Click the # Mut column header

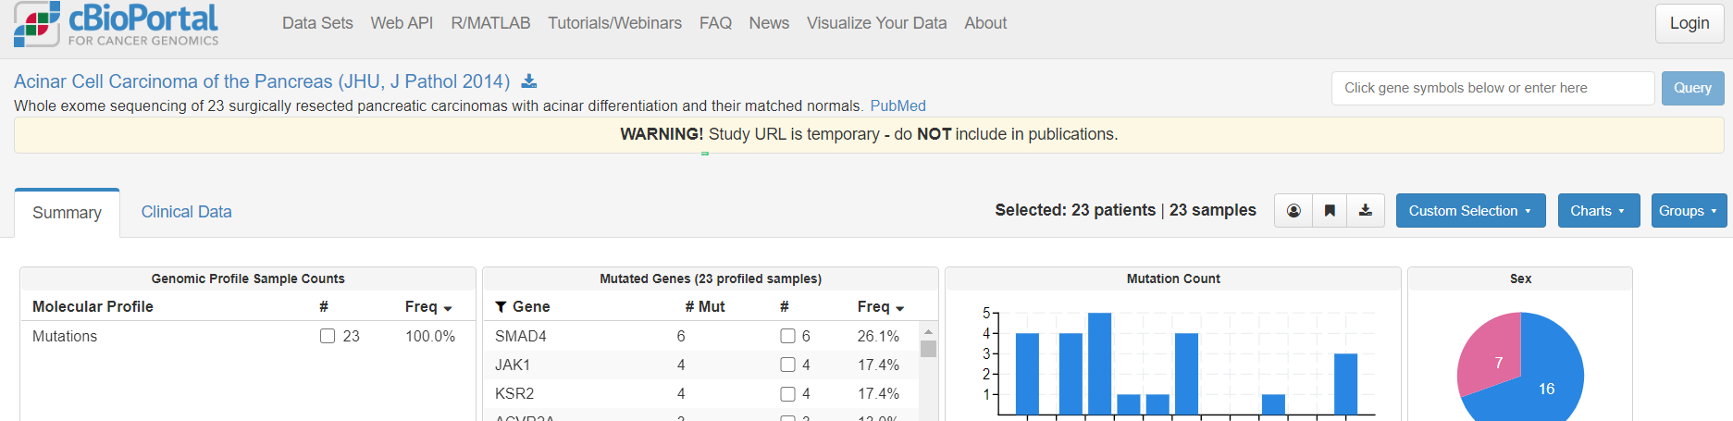(x=705, y=306)
